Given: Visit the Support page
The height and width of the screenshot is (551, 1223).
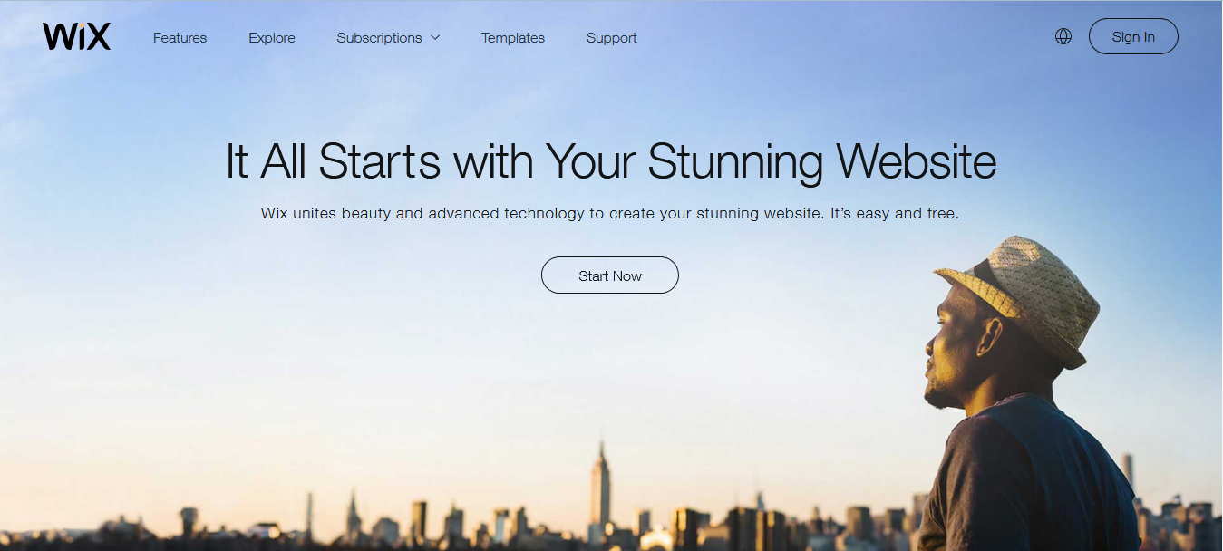Looking at the screenshot, I should point(612,38).
